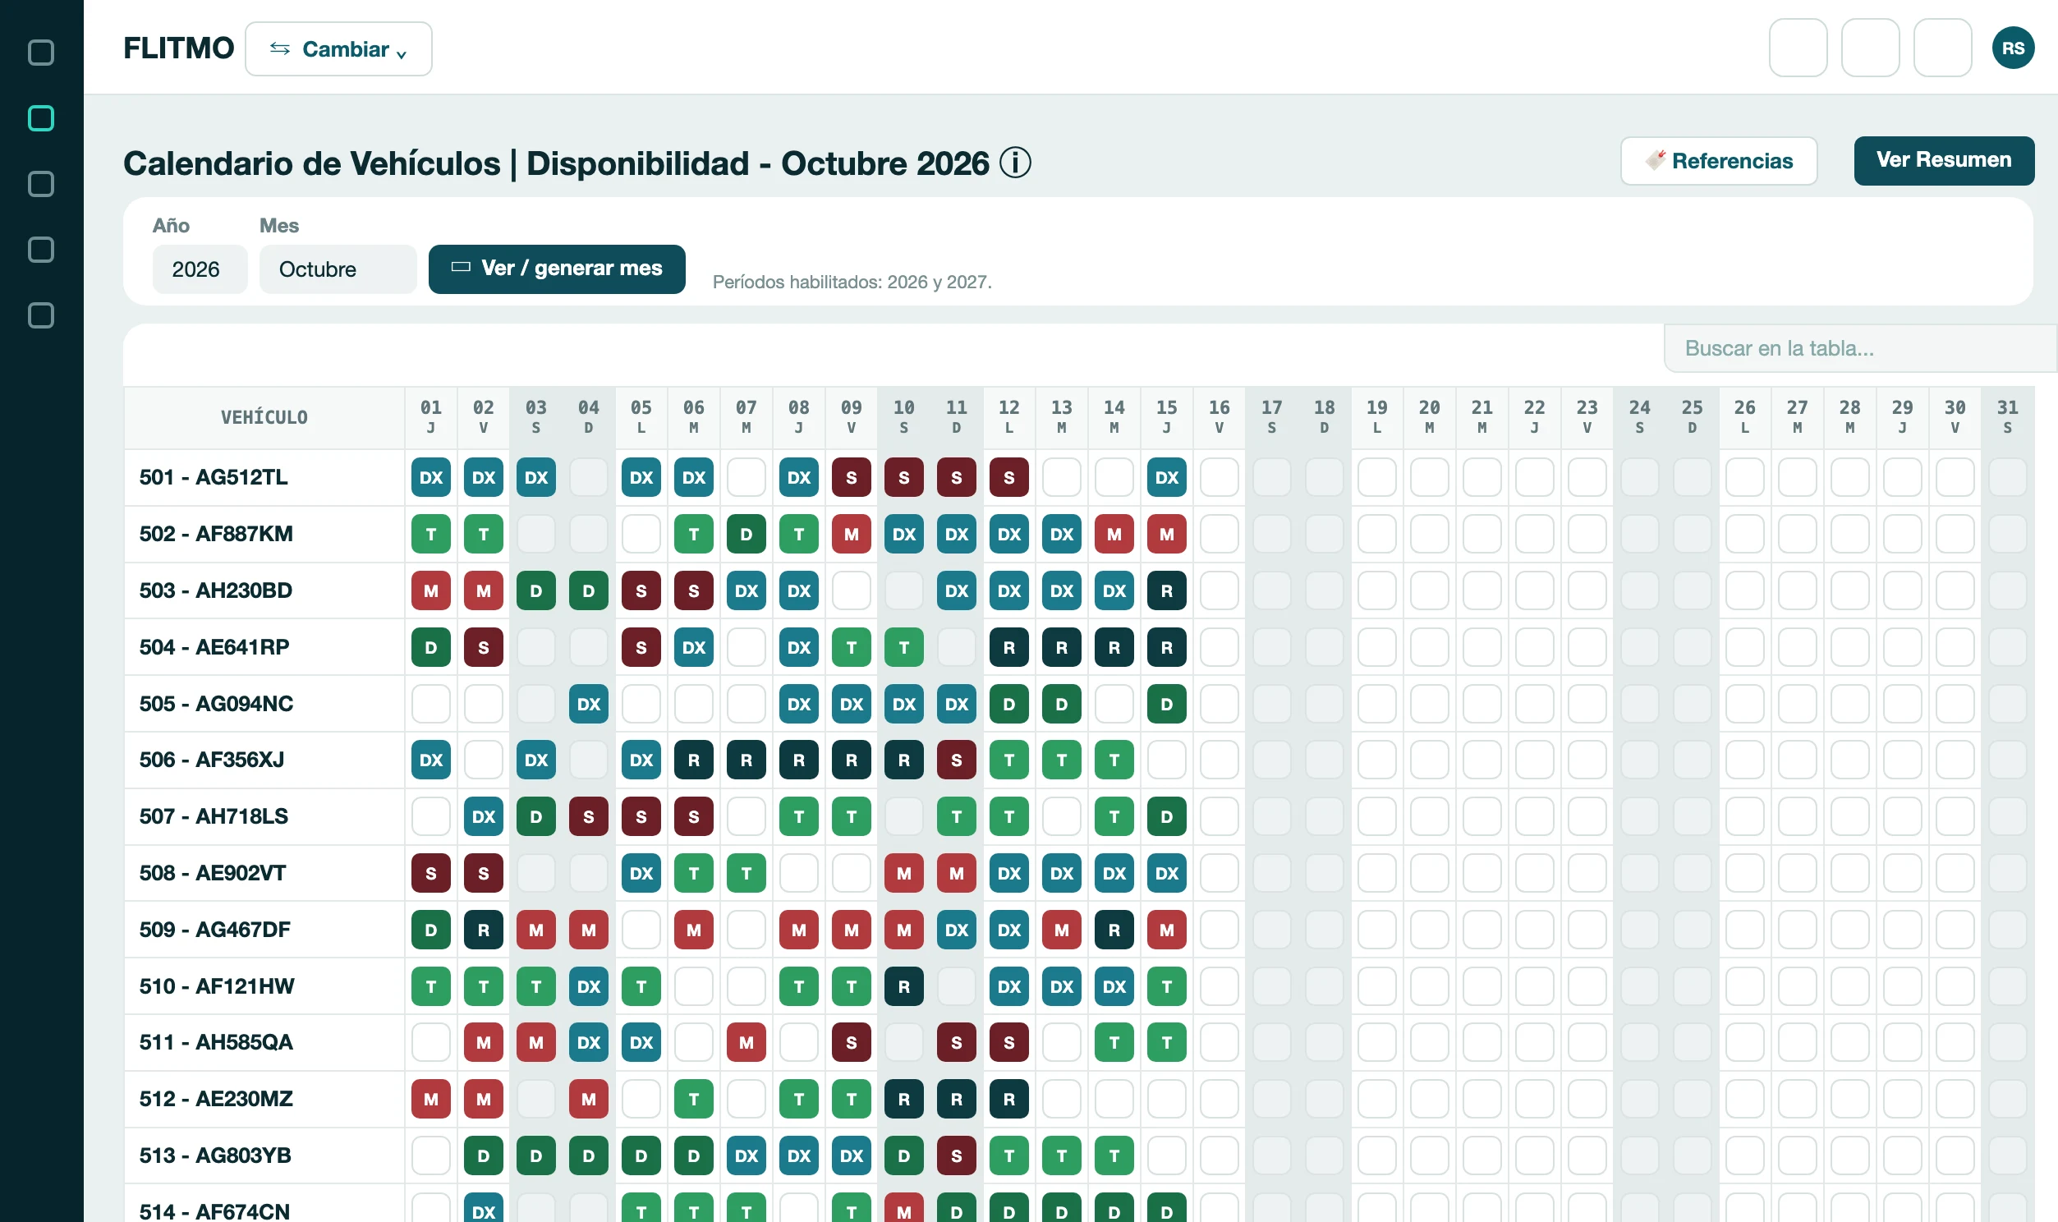Click the info icon beside the calendar title

[x=1015, y=163]
